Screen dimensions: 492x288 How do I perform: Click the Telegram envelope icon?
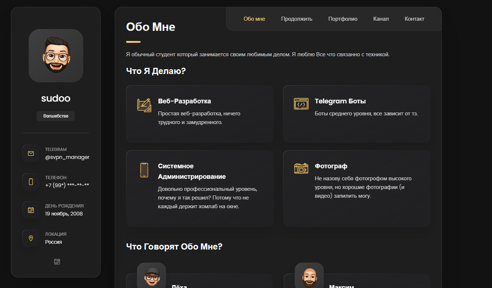coord(31,153)
